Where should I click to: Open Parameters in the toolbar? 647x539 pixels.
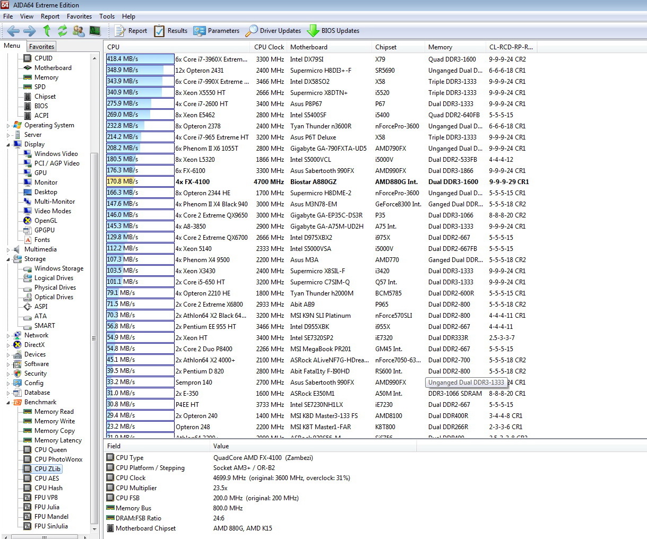point(217,31)
